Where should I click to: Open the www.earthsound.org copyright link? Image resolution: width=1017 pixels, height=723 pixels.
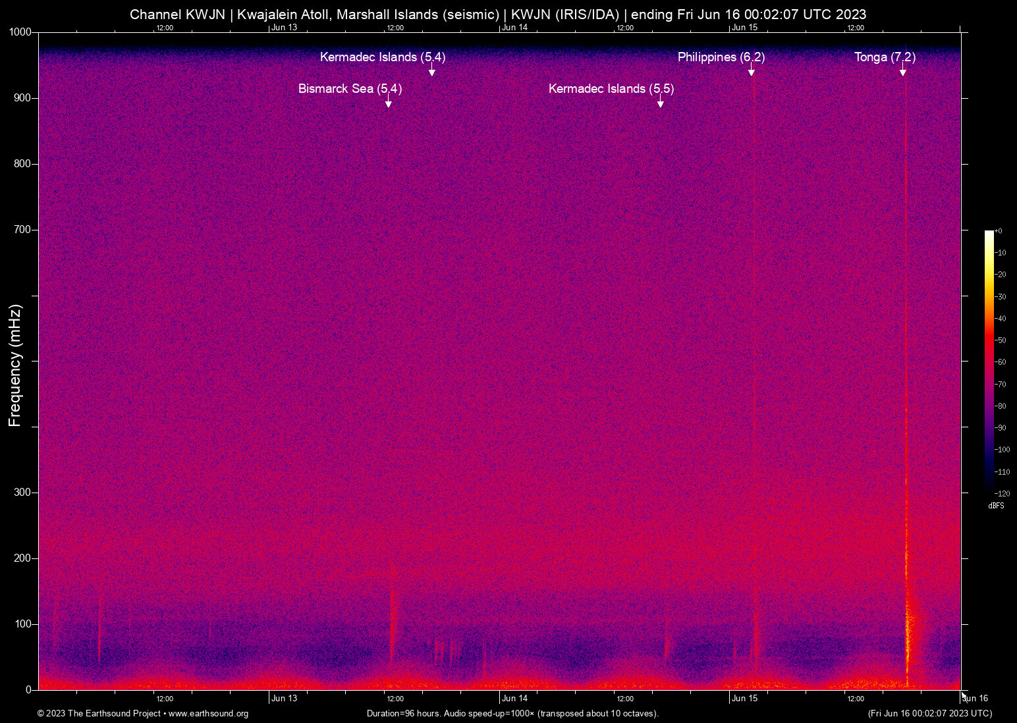pos(208,714)
